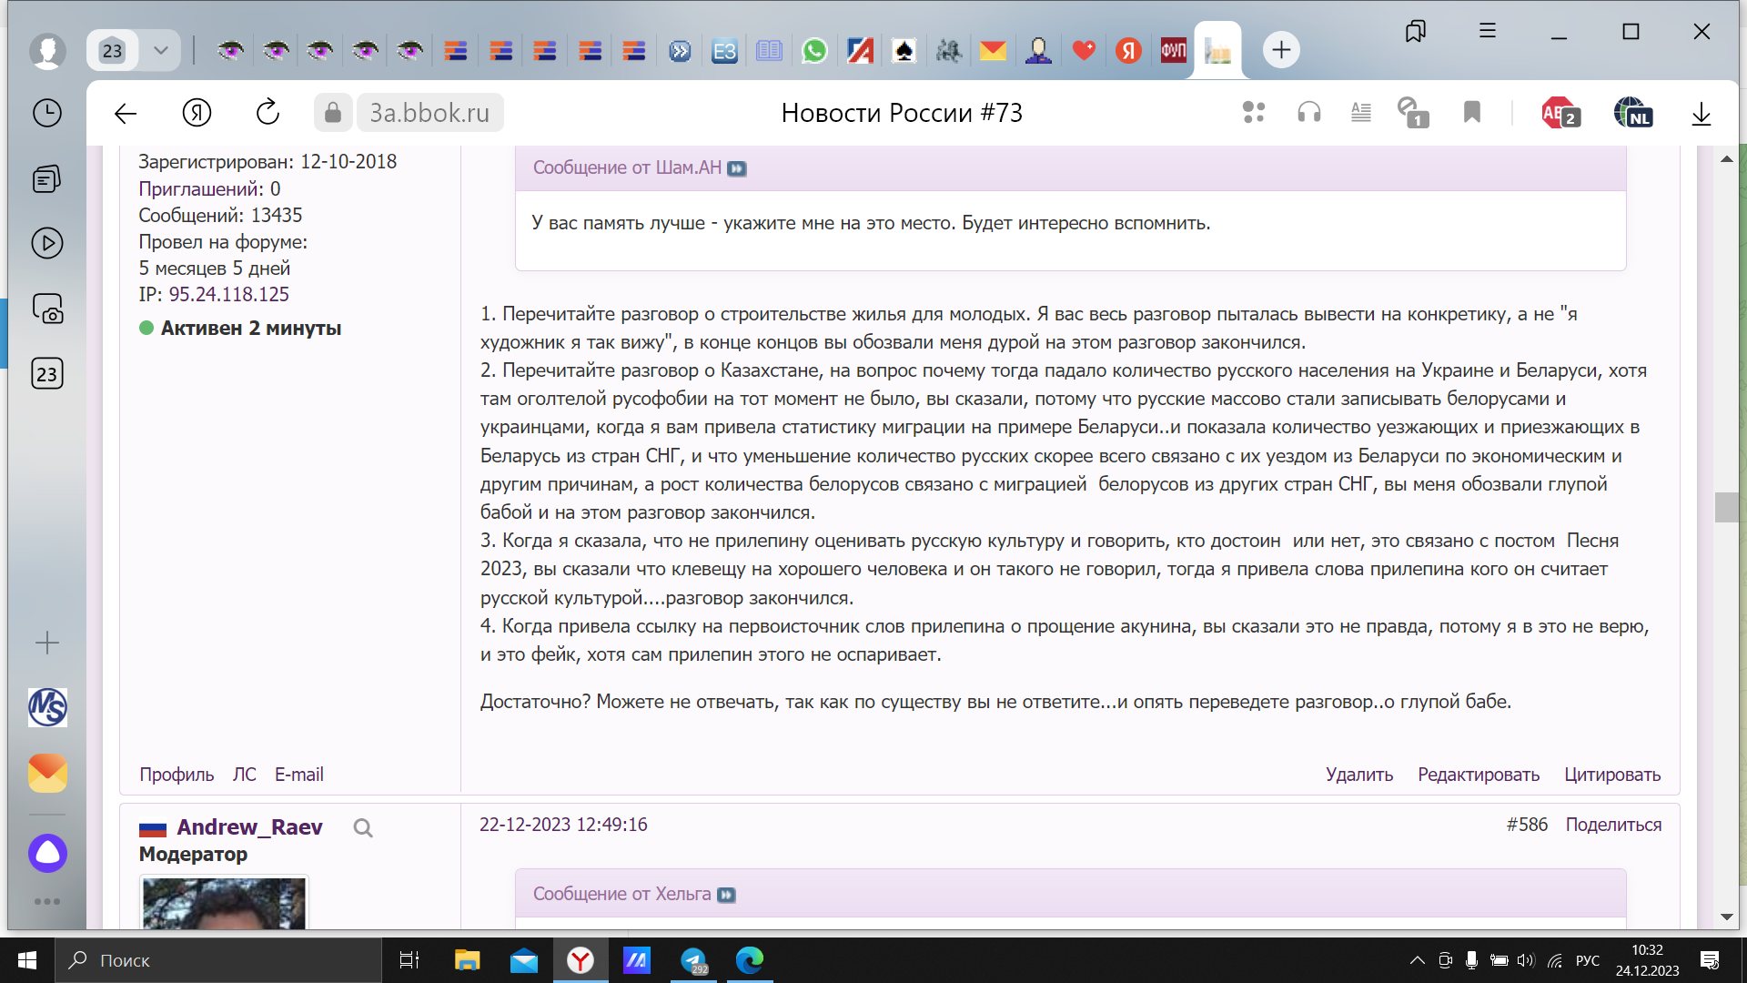Open post number #586
The height and width of the screenshot is (983, 1747).
1527,825
